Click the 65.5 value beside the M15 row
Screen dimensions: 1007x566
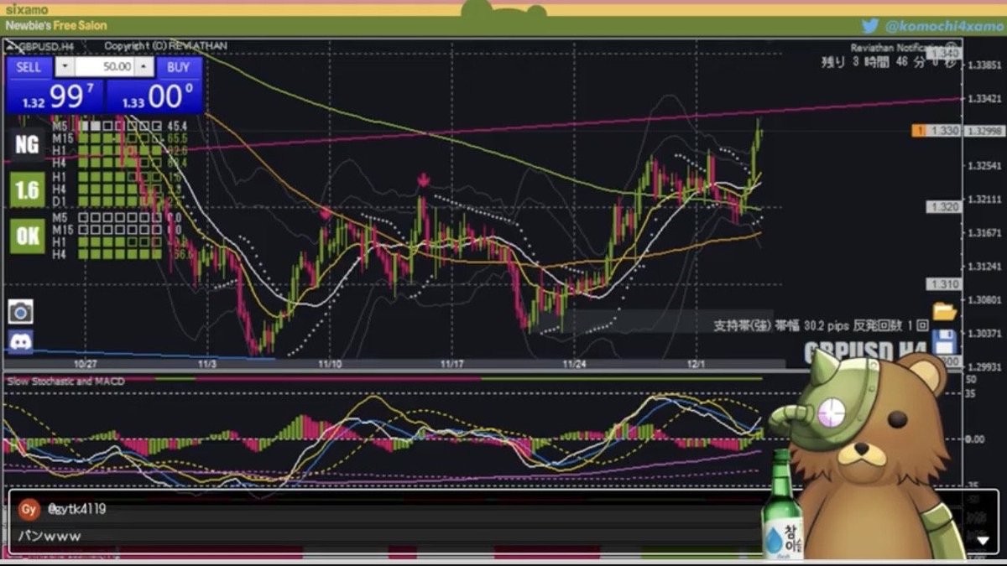(x=177, y=138)
